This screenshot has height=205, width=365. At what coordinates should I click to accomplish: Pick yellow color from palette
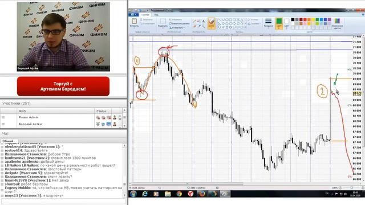click(313, 20)
